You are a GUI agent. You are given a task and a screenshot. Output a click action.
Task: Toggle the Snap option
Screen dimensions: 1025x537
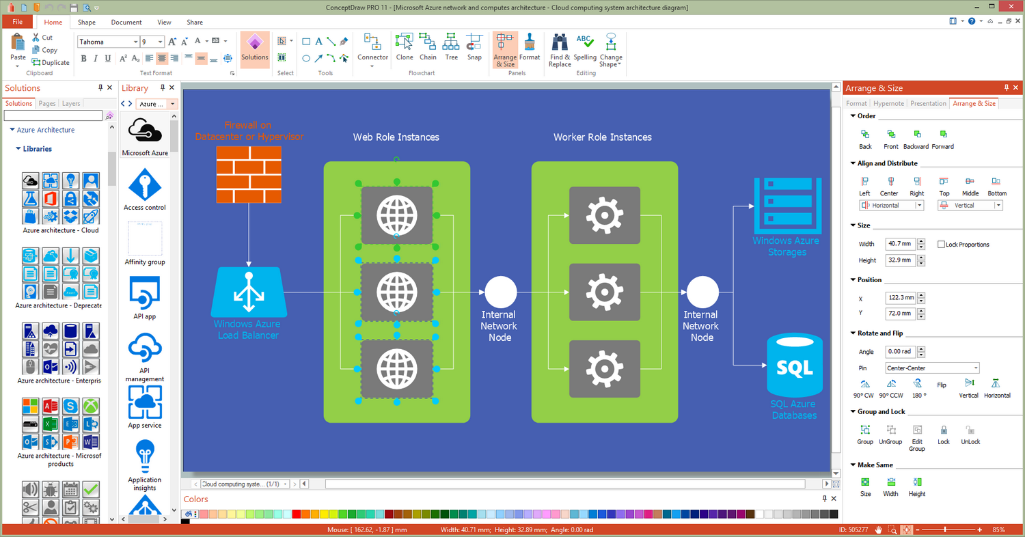point(474,48)
